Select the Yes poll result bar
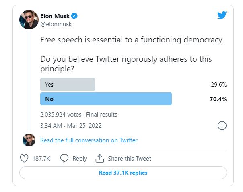The height and width of the screenshot is (192, 243). click(68, 85)
